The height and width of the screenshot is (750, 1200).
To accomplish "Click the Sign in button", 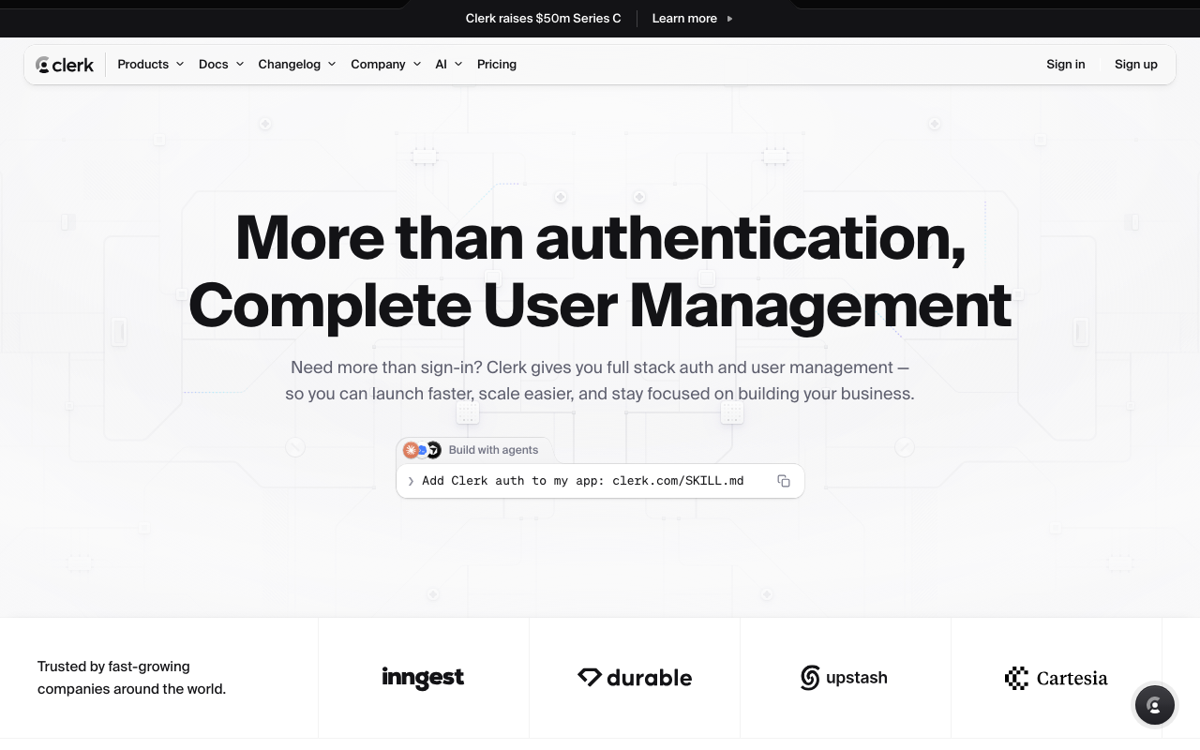I will (x=1066, y=65).
